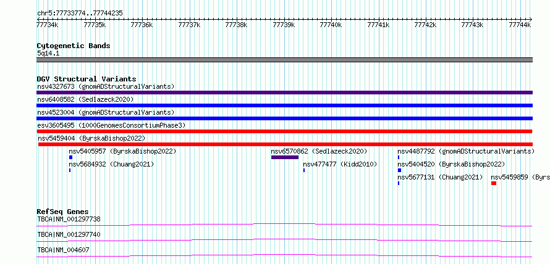Screen dimensions: 550x264
Task: Open the nsv6570862 (Sedlazeck2020) label
Action: (x=319, y=151)
